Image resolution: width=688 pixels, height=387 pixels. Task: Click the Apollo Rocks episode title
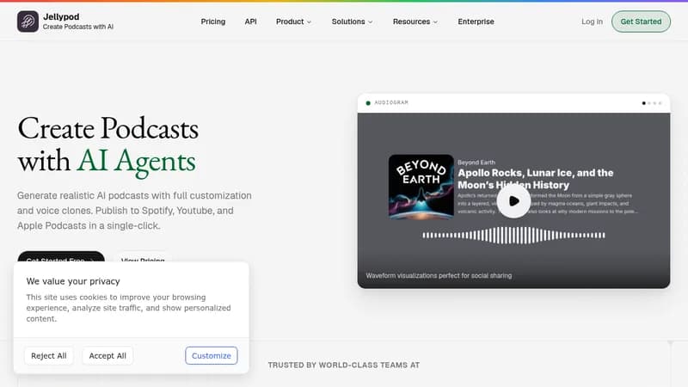pyautogui.click(x=535, y=179)
